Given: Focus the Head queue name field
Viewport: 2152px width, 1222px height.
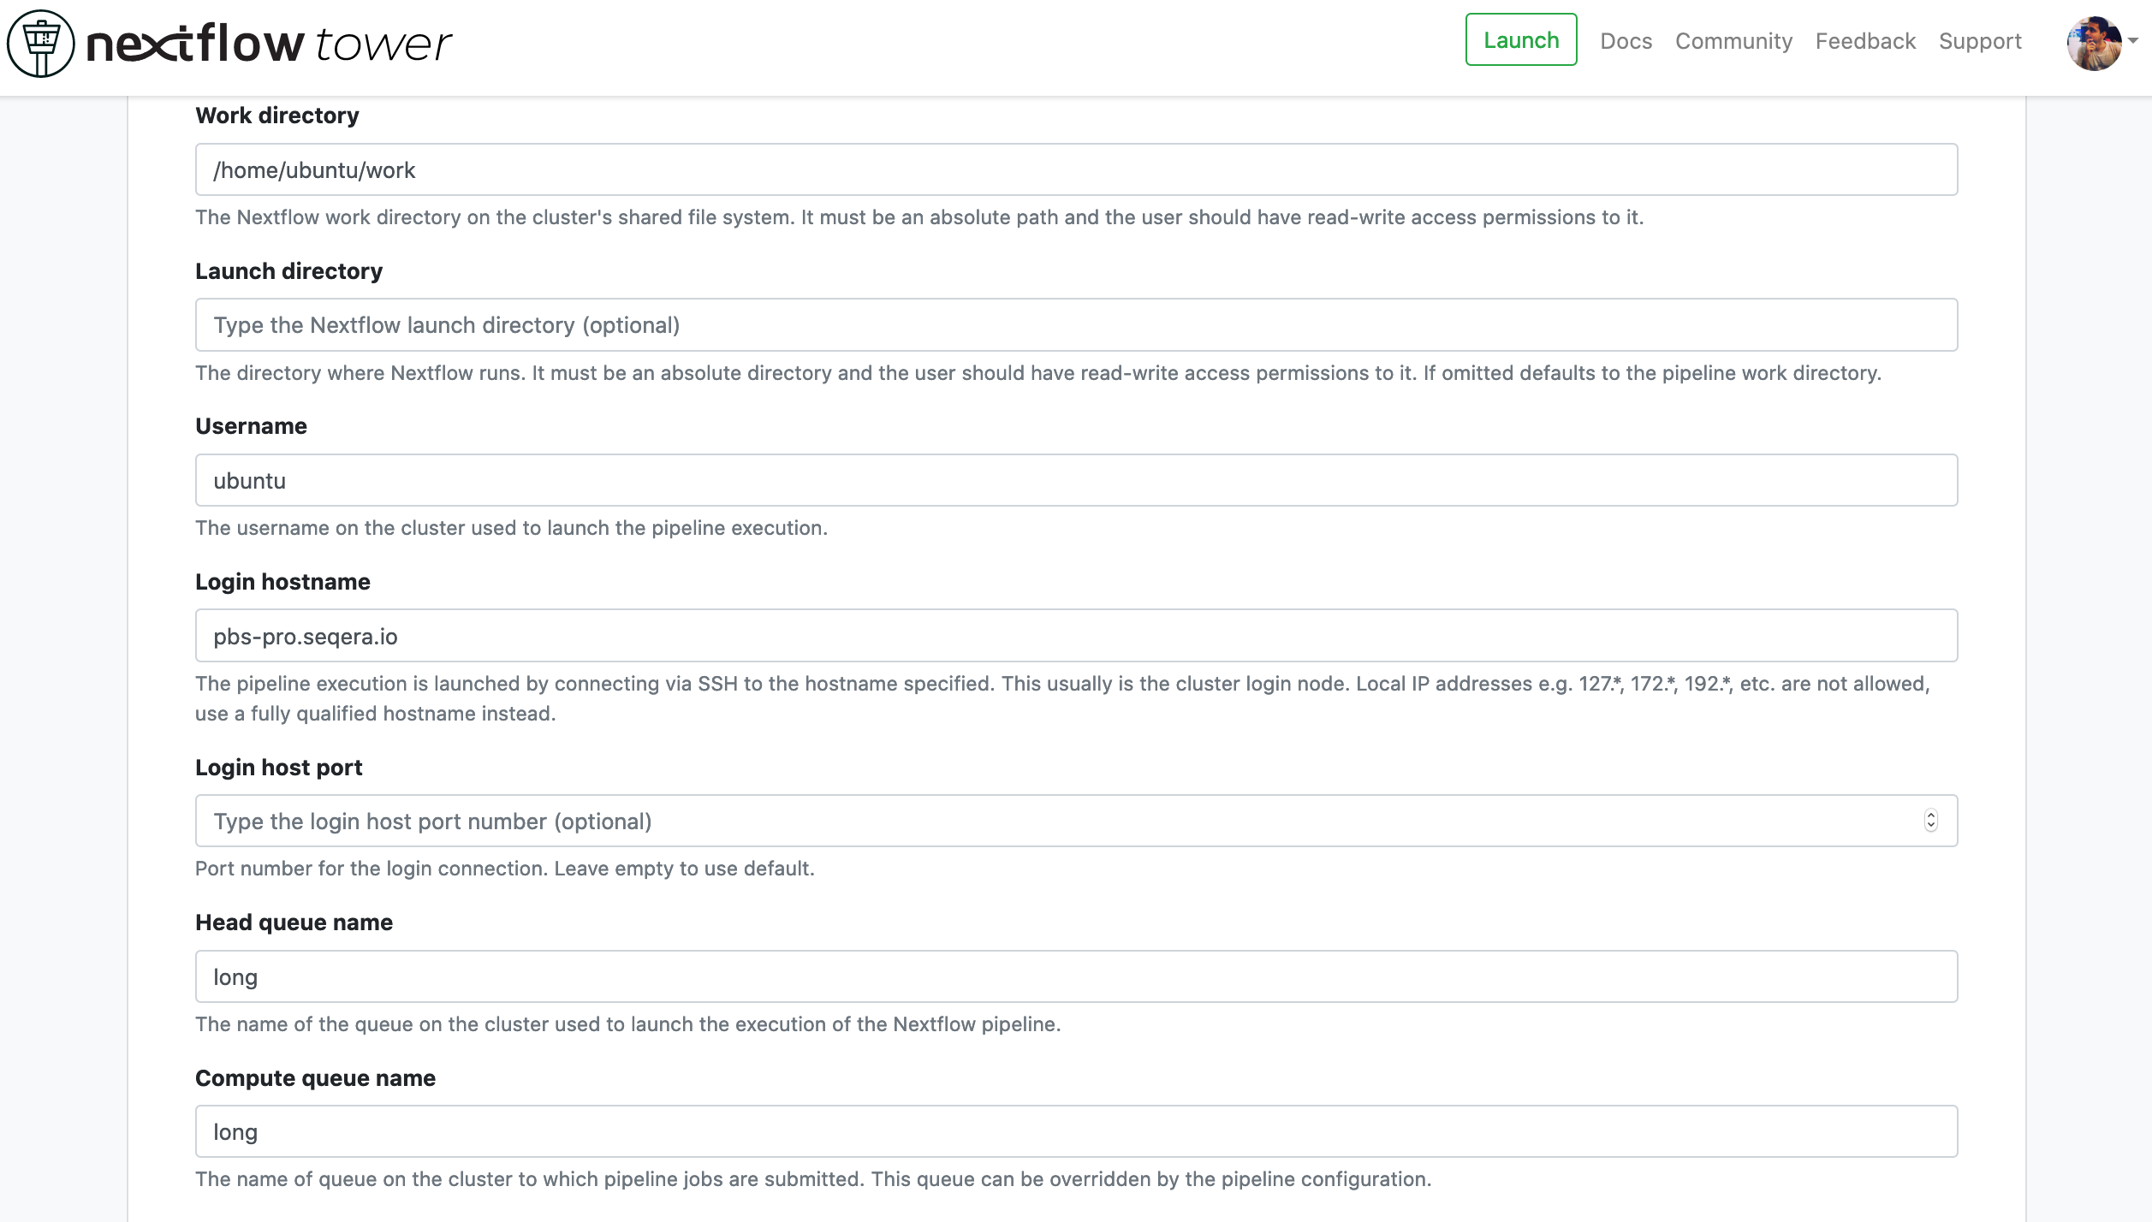Looking at the screenshot, I should pos(1076,976).
